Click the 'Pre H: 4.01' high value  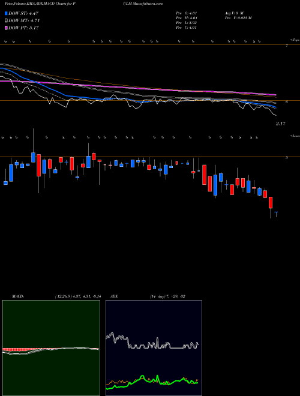click(187, 18)
